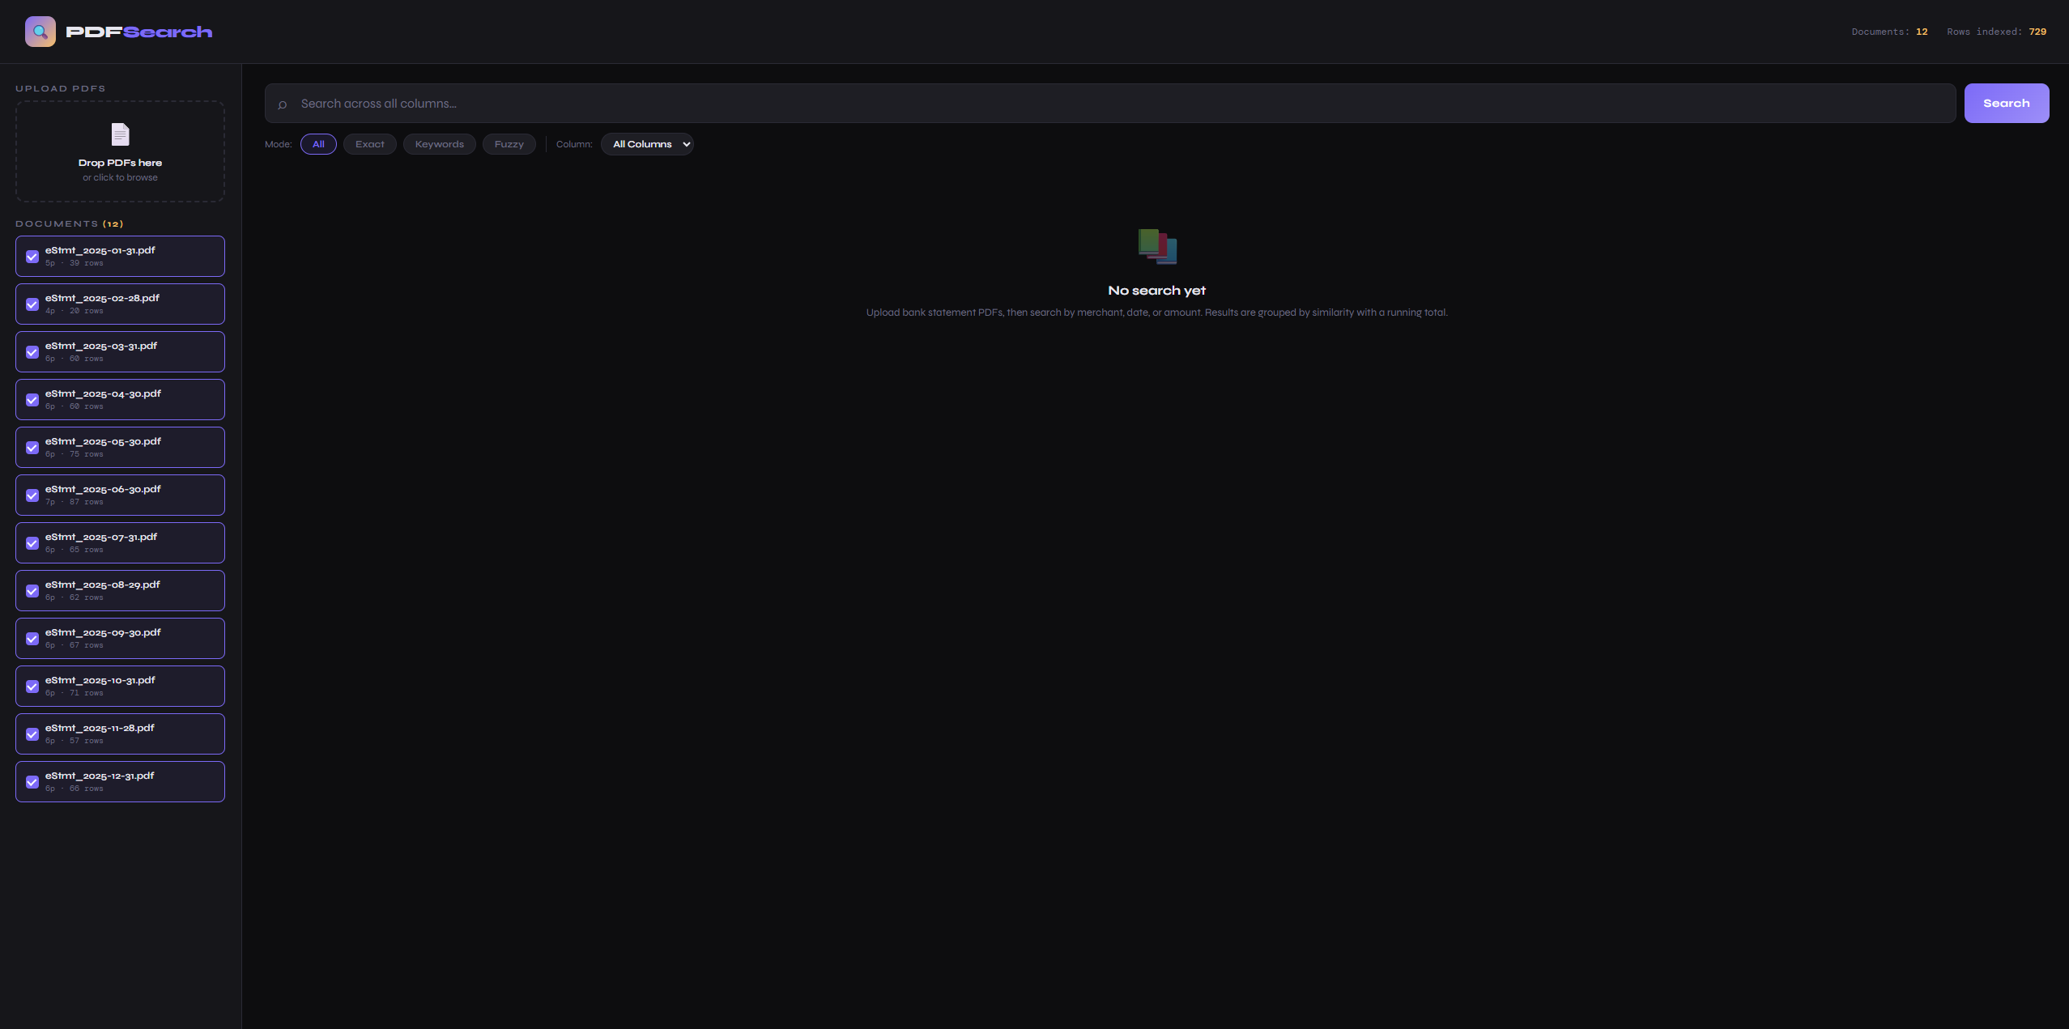Image resolution: width=2069 pixels, height=1029 pixels.
Task: Uncheck eStmt_2025-08-29.pdf checkbox
Action: [32, 591]
